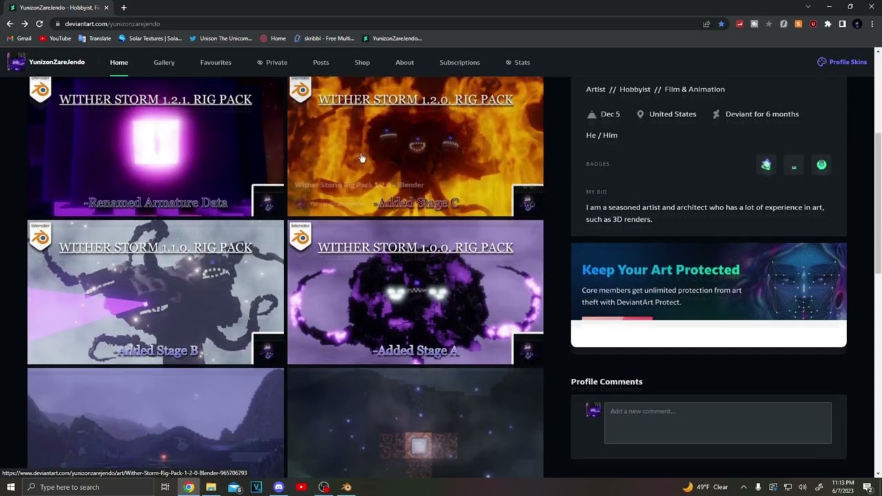Click the green profile badge icon
This screenshot has height=496, width=882.
pyautogui.click(x=821, y=165)
